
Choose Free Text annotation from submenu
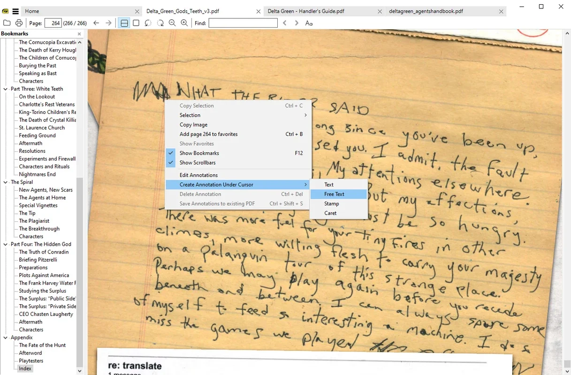(334, 194)
